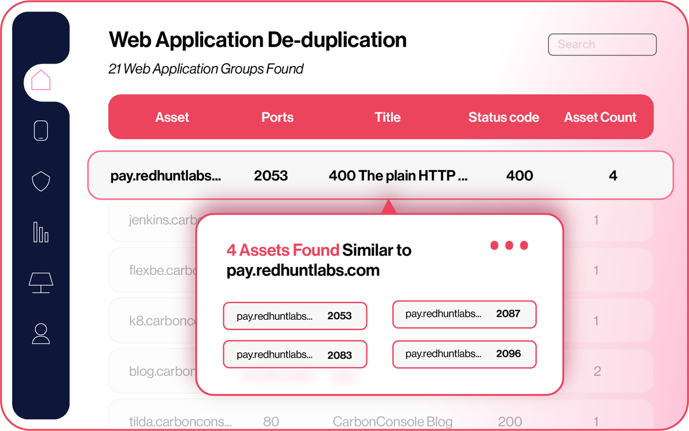Sort by the Ports column header
The height and width of the screenshot is (431, 689).
coord(277,117)
